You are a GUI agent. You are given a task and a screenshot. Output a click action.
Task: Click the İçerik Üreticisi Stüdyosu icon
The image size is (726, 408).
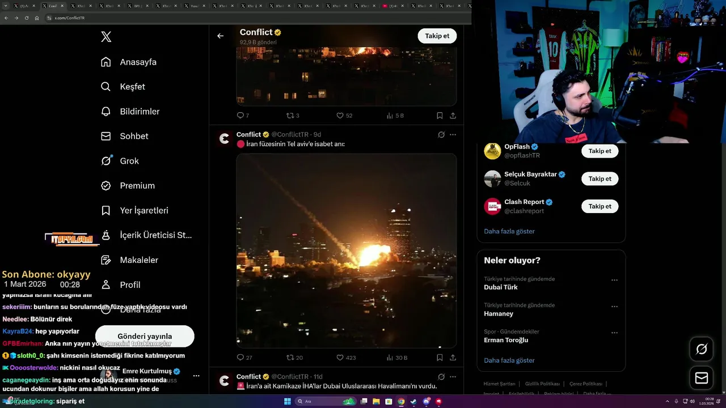pos(105,235)
